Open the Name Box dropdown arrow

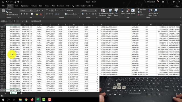click(x=11, y=21)
